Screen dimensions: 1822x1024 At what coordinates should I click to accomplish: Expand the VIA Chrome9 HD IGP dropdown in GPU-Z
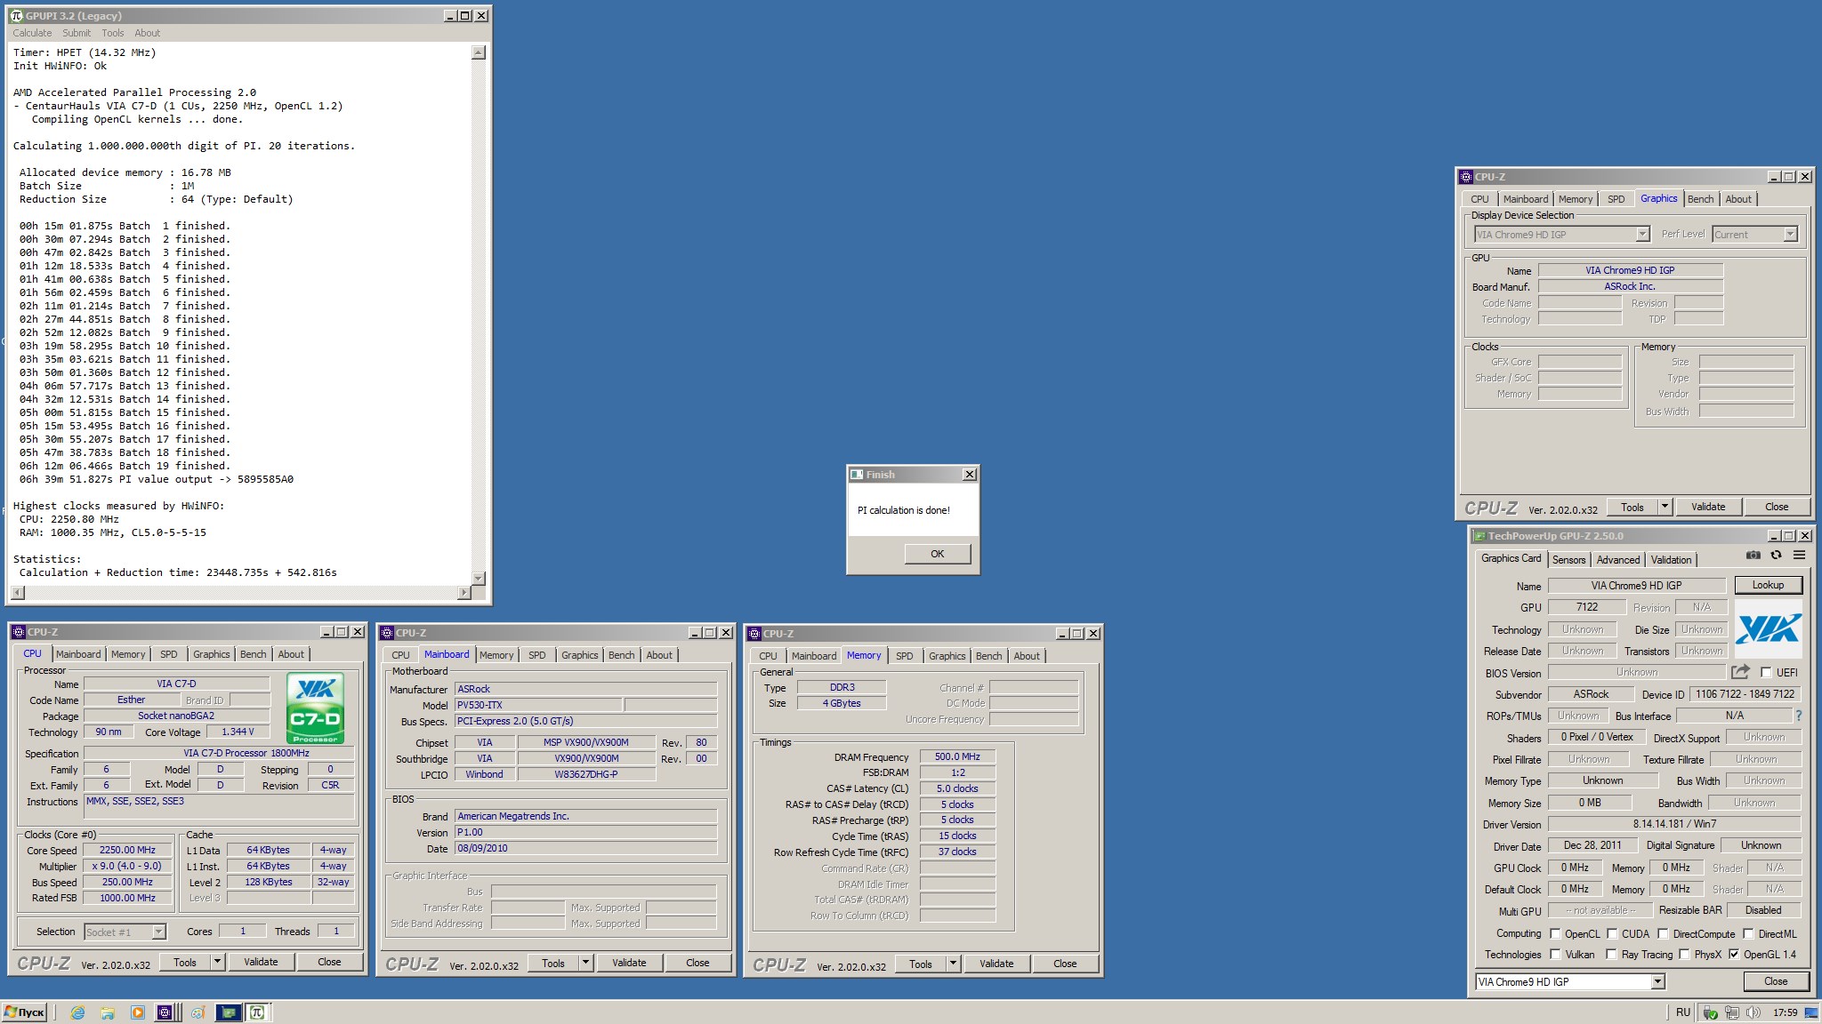click(1657, 982)
